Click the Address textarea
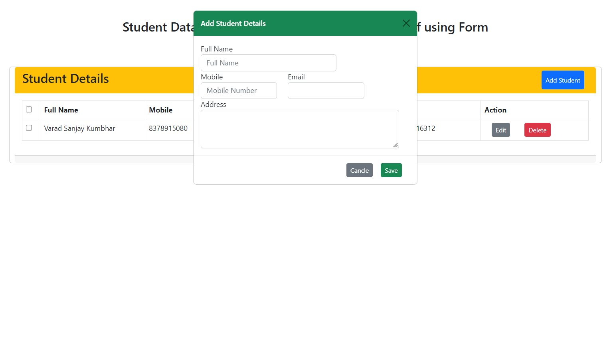 pyautogui.click(x=299, y=128)
